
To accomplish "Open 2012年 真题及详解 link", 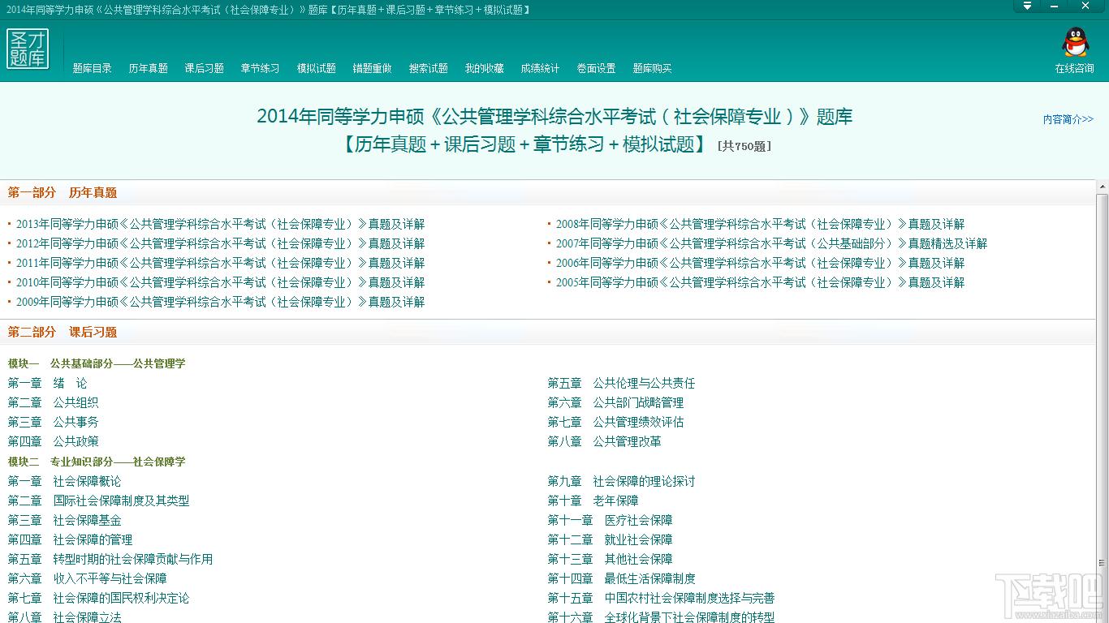I will tap(220, 244).
